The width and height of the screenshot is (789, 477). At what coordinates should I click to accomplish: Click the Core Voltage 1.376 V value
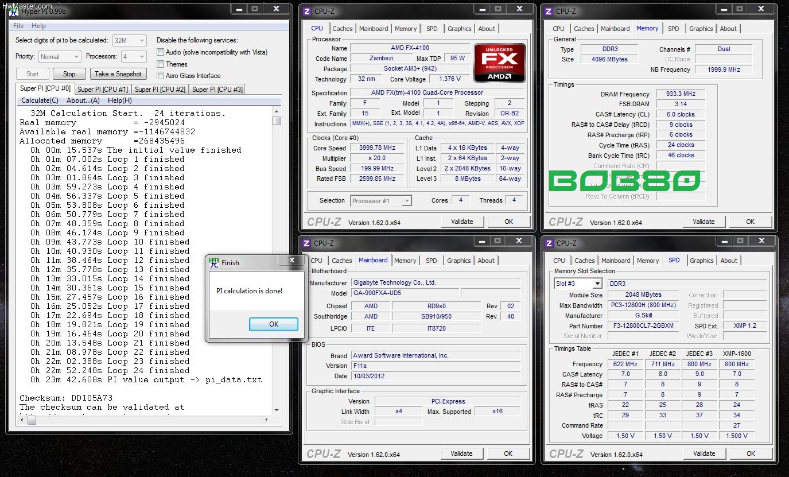point(449,79)
